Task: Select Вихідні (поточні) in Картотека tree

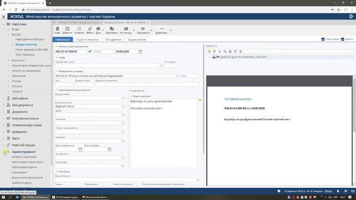Action: [26, 44]
